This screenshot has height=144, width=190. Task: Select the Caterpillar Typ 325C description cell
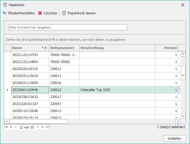tap(117, 90)
